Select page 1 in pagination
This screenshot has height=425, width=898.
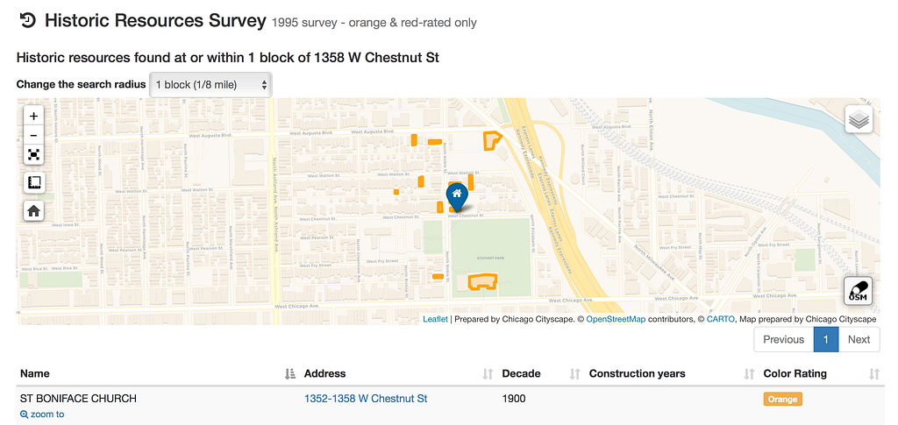(x=826, y=340)
